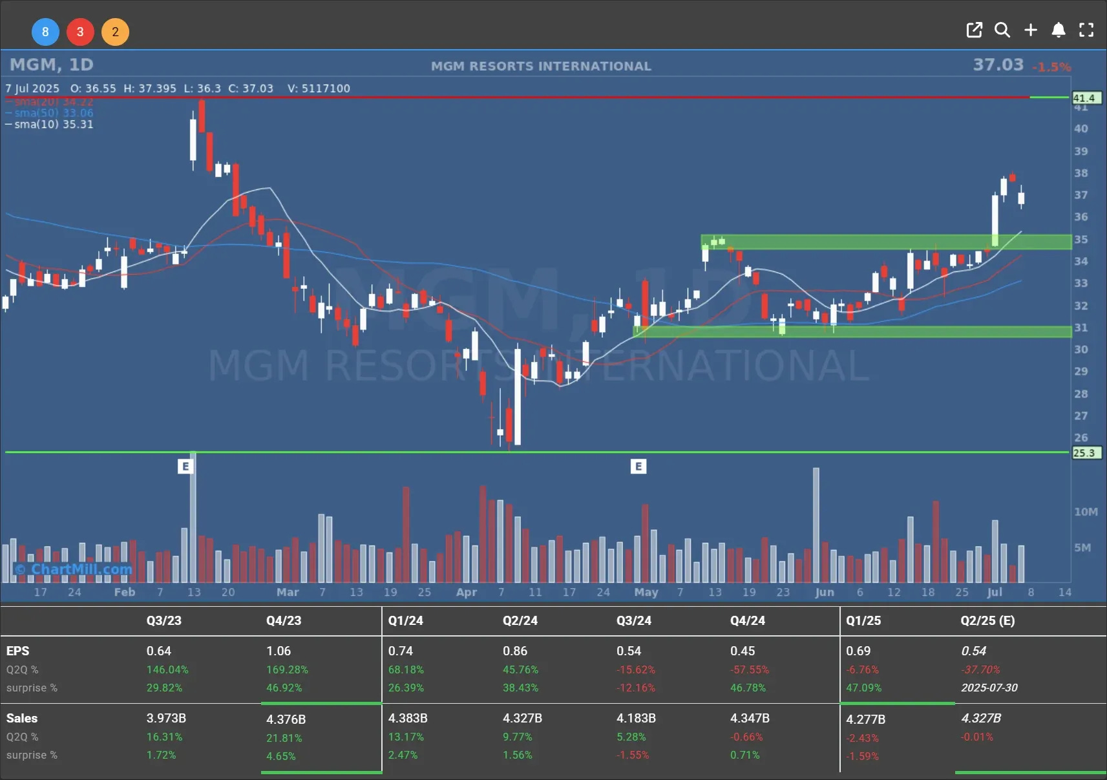1107x780 pixels.
Task: Click Q2/24 EPS value 0.86
Action: (515, 651)
